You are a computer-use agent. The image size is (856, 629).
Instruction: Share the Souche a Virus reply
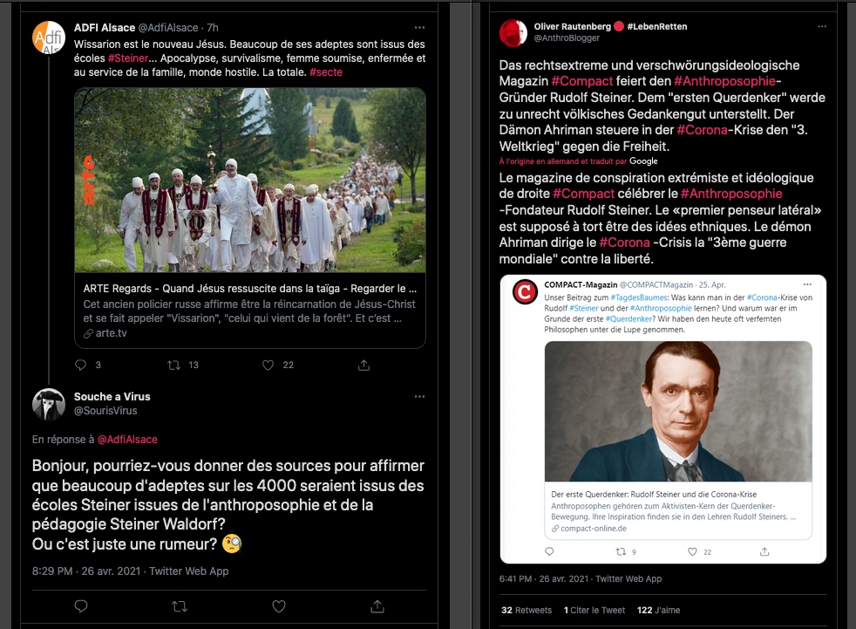[377, 605]
